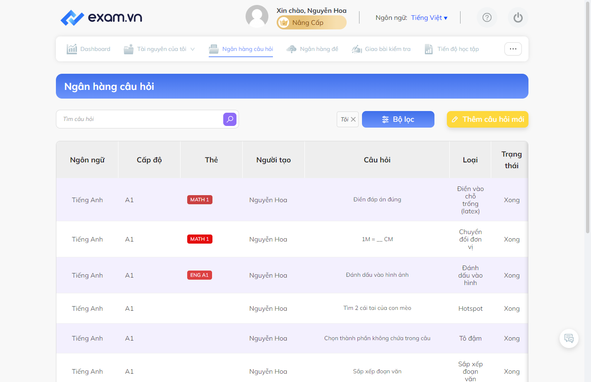This screenshot has width=591, height=382.
Task: Click the Ngôn ngữ column header
Action: [87, 160]
